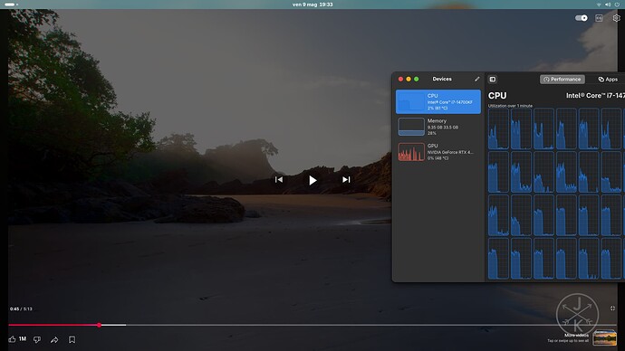Skip to the previous video
Screen dimensions: 625x351
(x=279, y=179)
